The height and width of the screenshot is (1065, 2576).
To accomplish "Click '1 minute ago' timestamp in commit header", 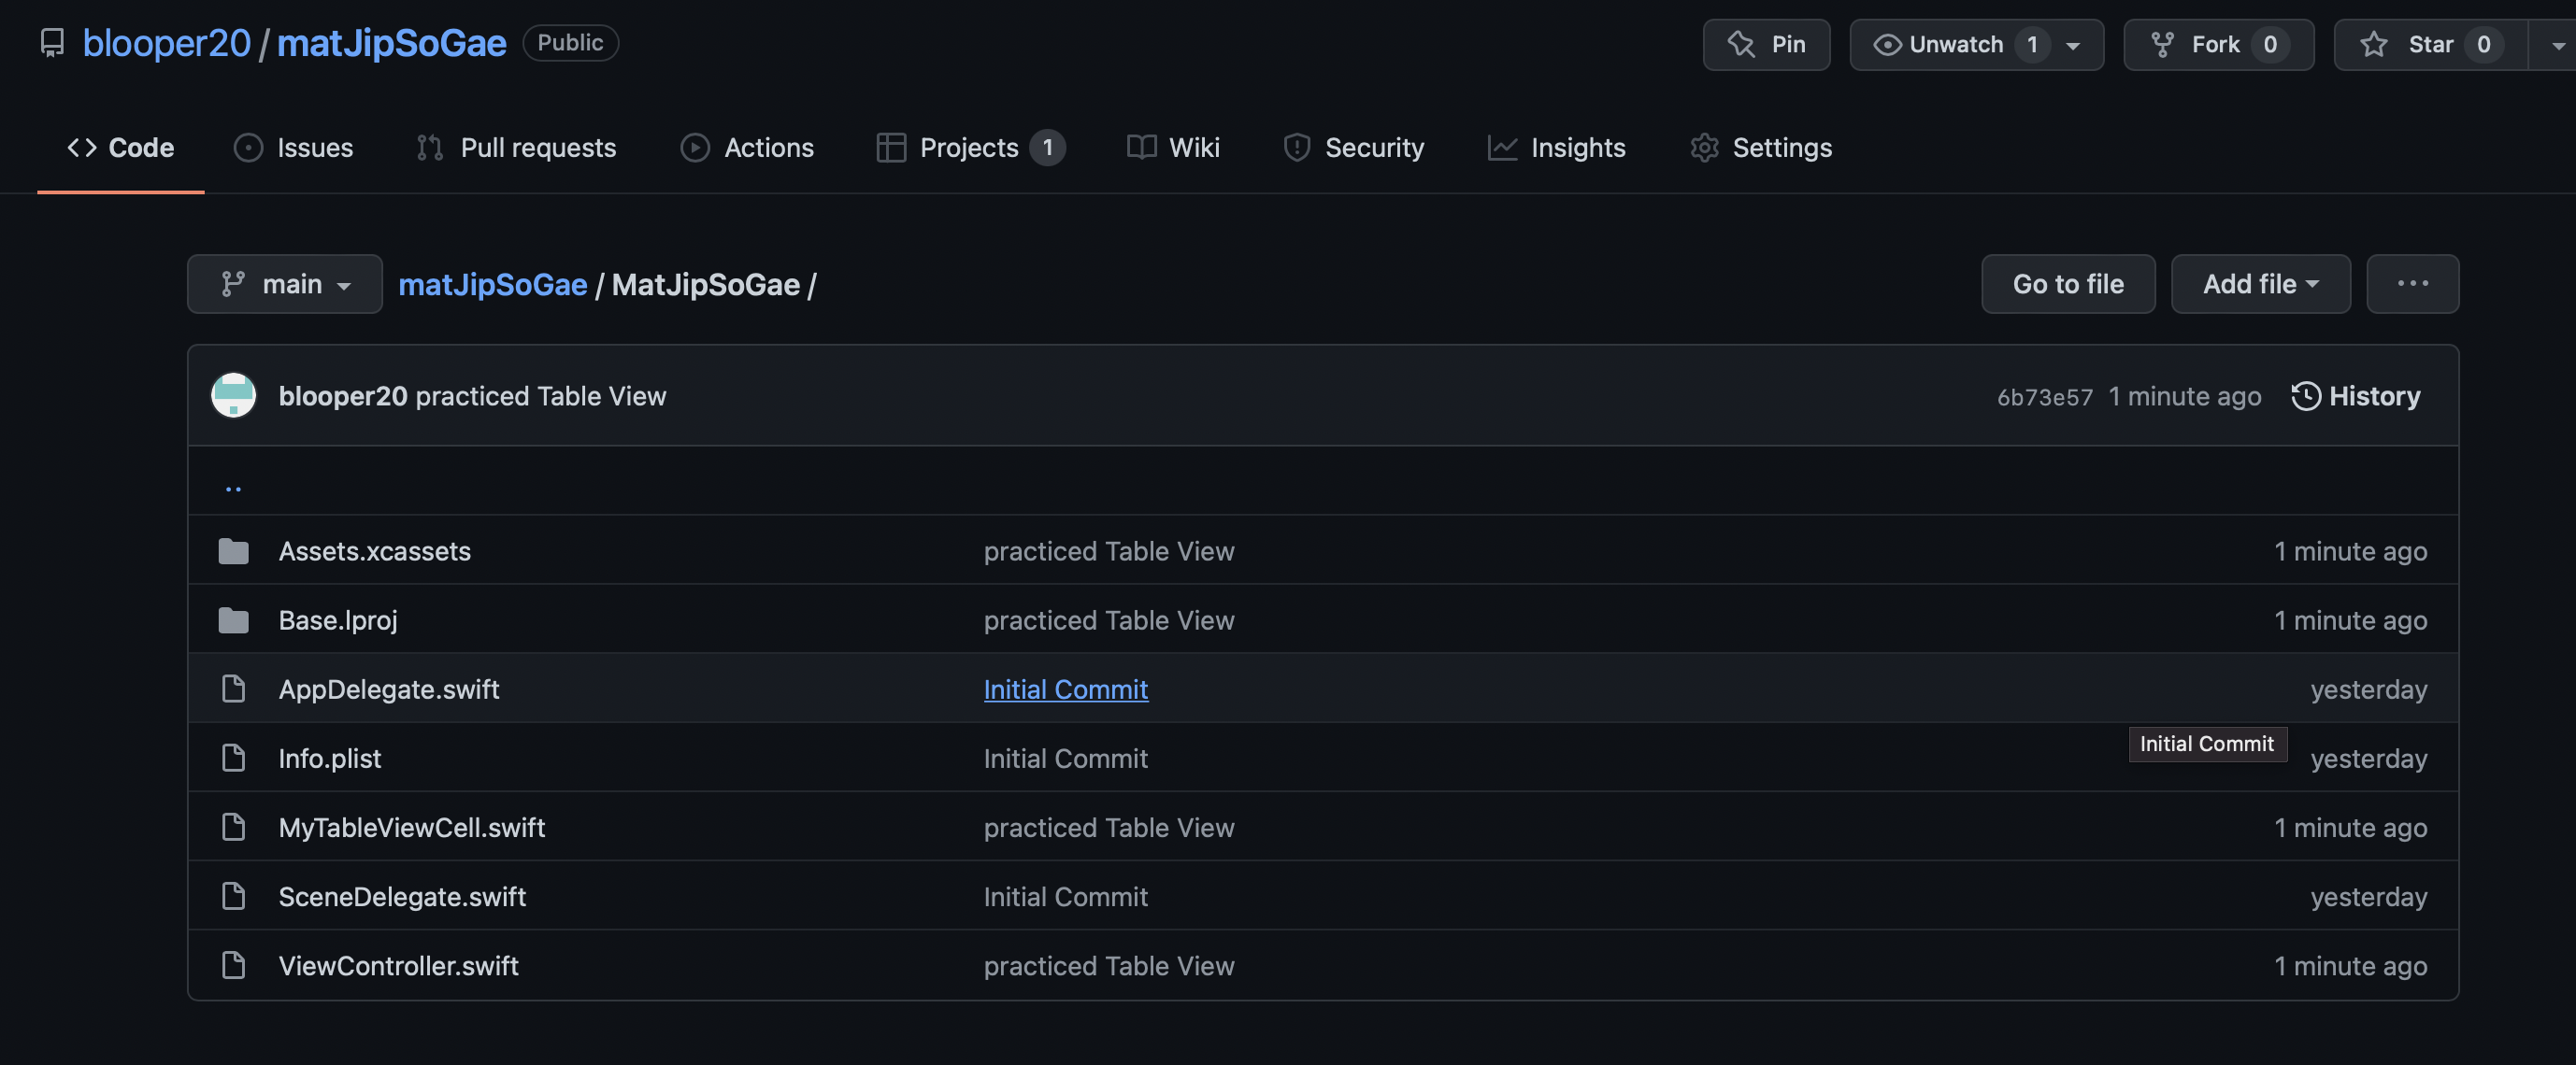I will click(x=2184, y=397).
